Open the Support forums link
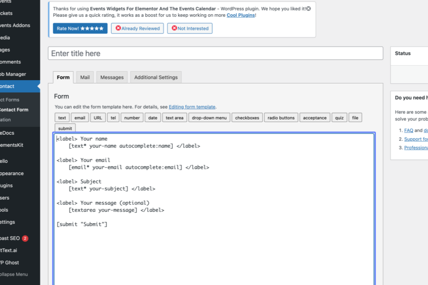The height and width of the screenshot is (285, 428). [x=416, y=139]
